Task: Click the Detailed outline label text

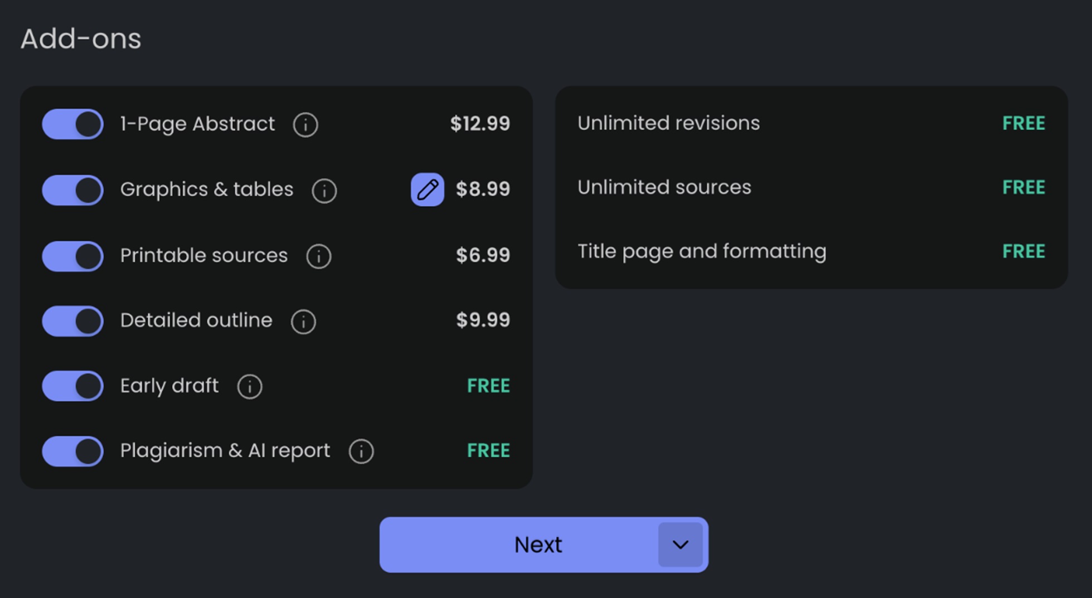Action: tap(196, 320)
